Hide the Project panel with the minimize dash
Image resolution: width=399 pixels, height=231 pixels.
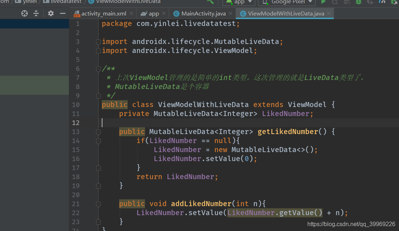click(x=62, y=13)
